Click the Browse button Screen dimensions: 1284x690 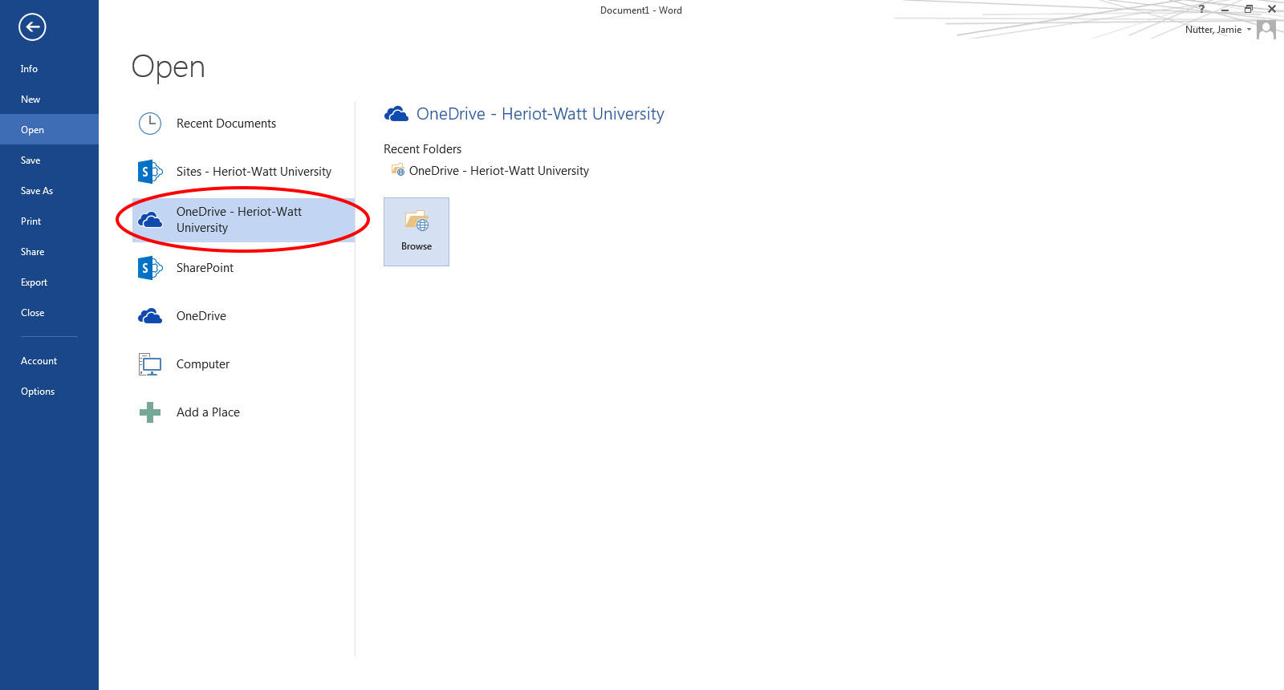point(416,232)
